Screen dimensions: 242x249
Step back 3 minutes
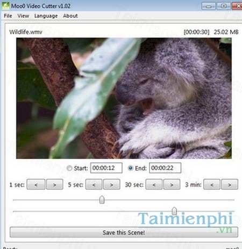pyautogui.click(x=212, y=184)
